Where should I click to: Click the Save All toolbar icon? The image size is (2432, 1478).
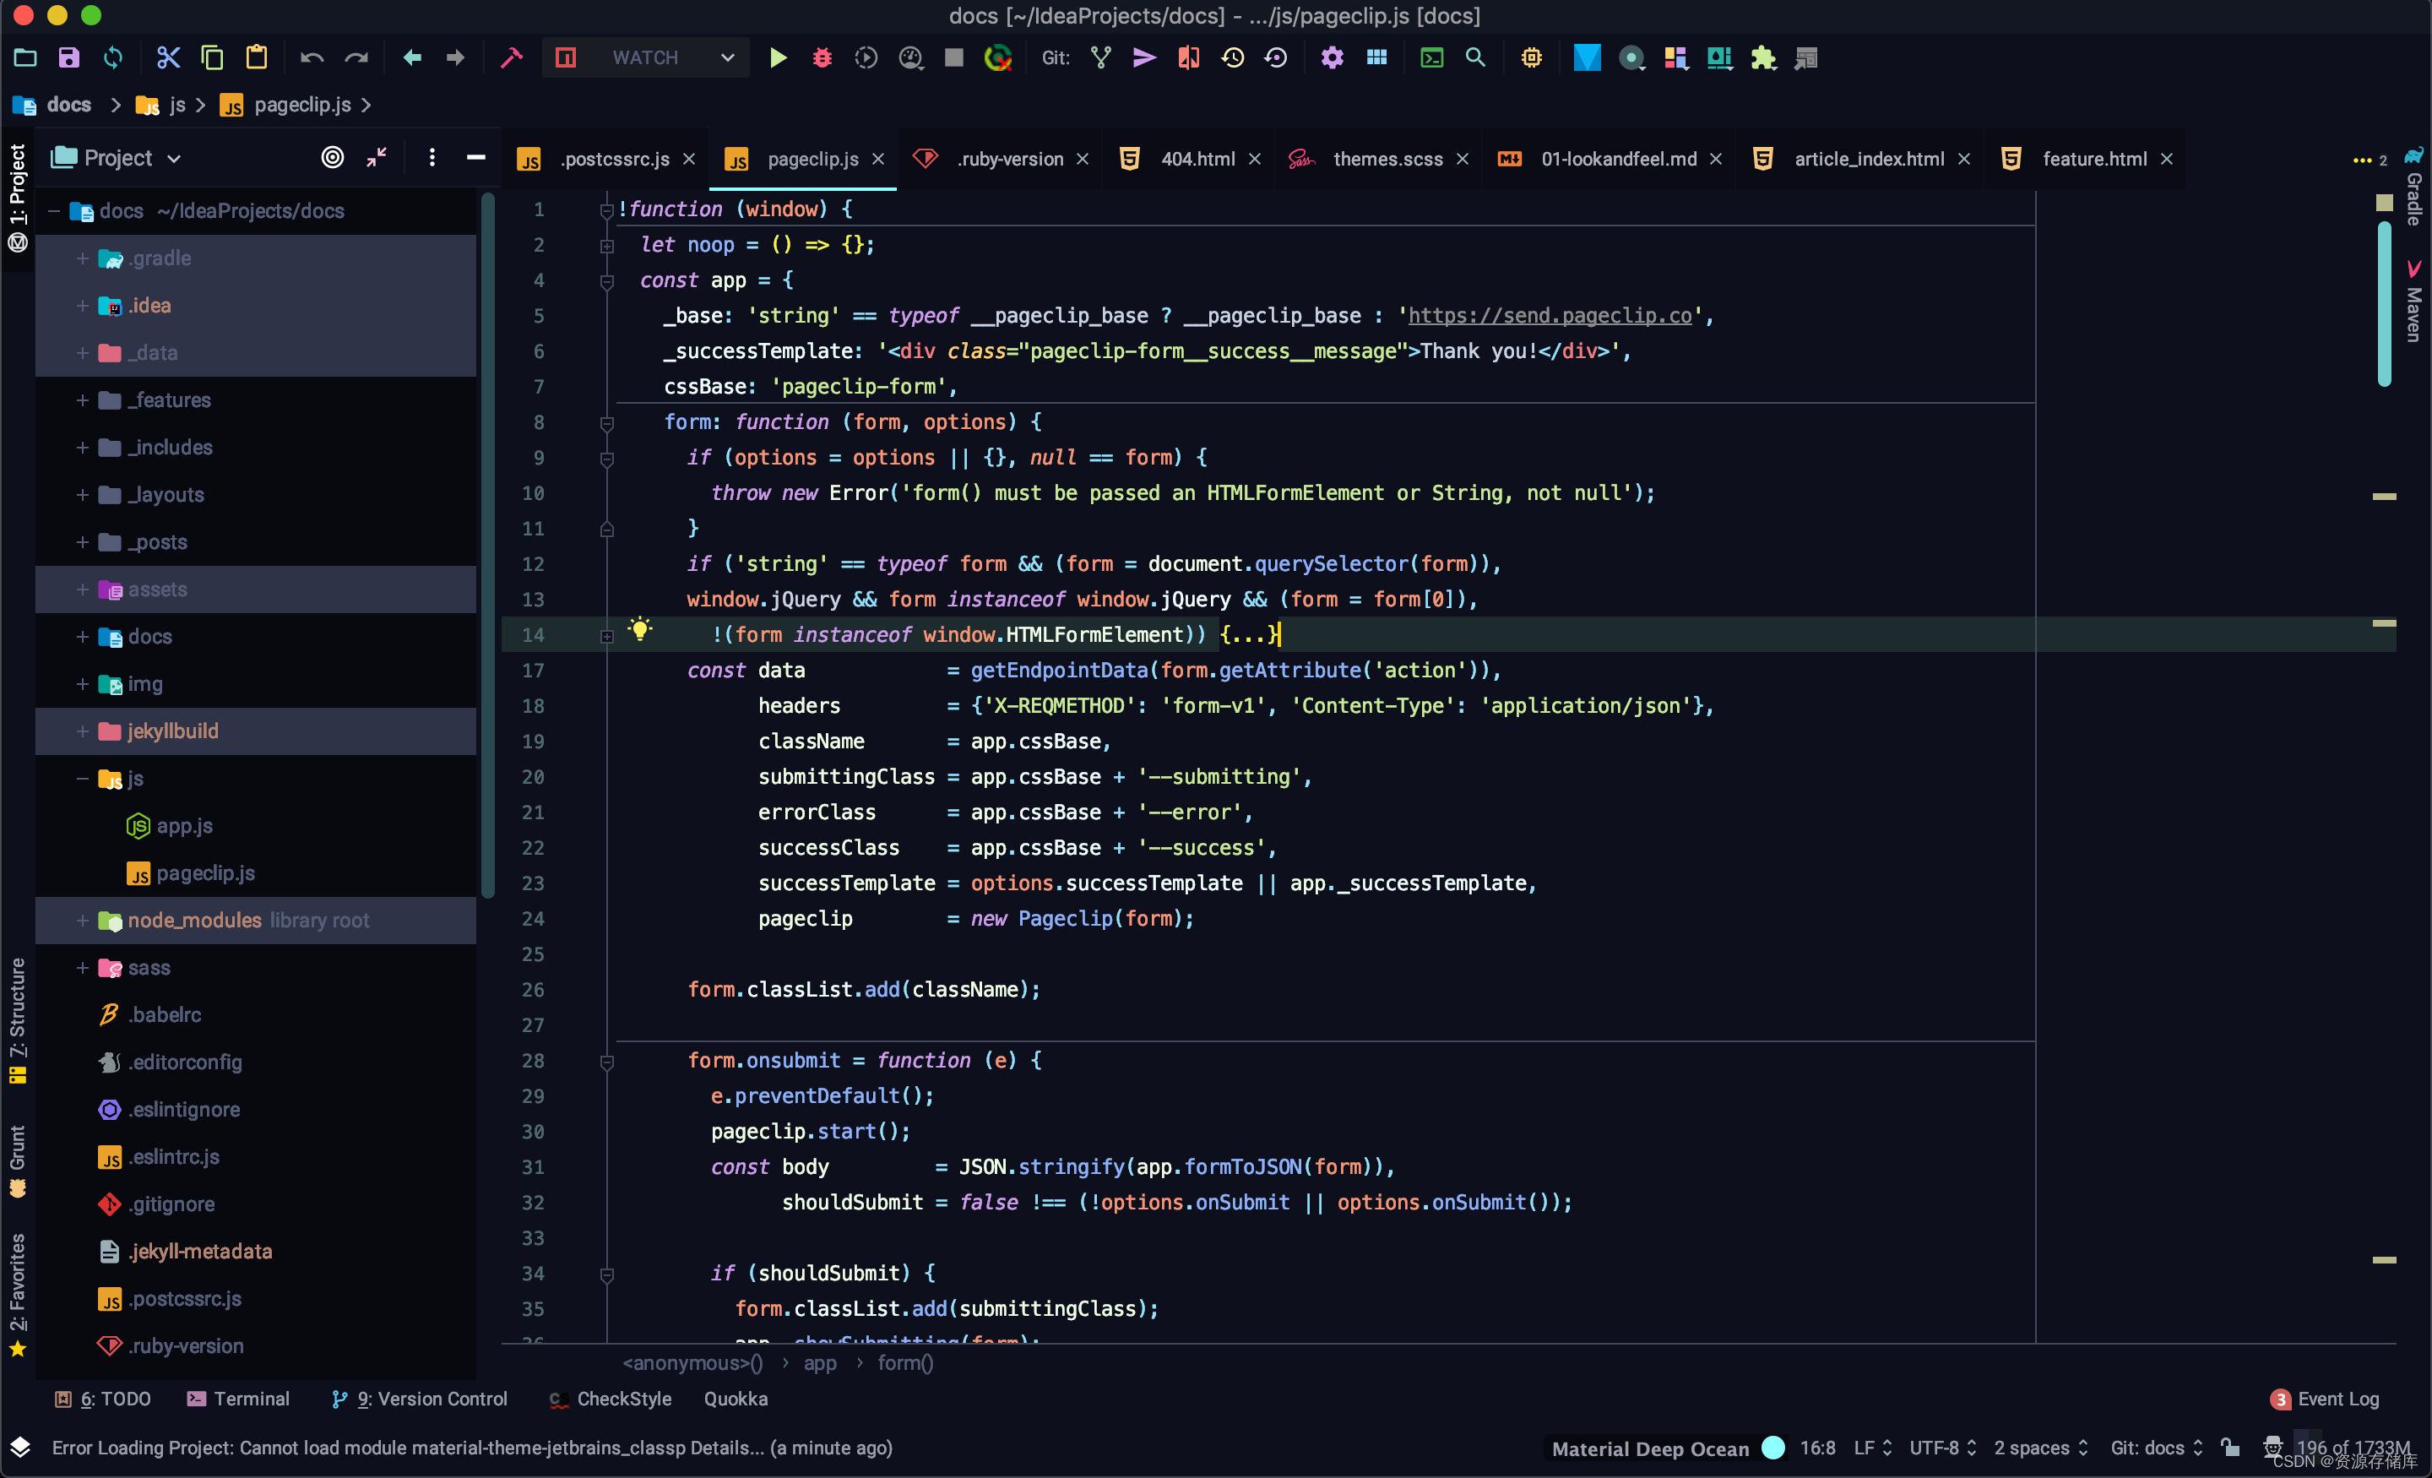pyautogui.click(x=68, y=58)
